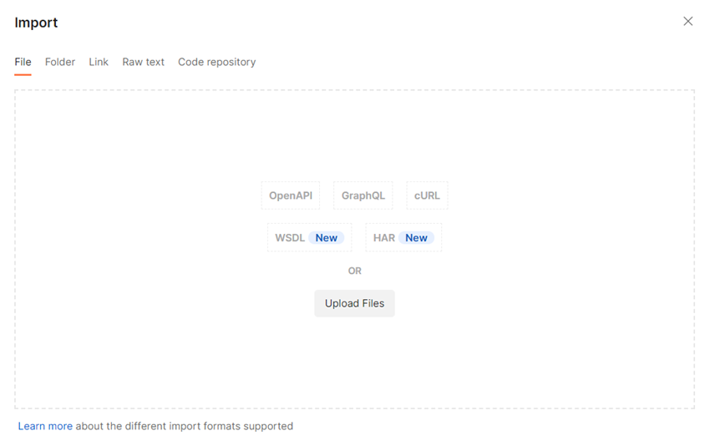Open the Folder tab

pos(60,62)
